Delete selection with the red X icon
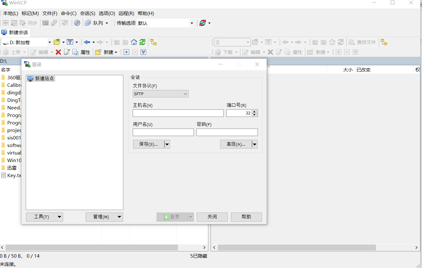The image size is (422, 268). [58, 52]
